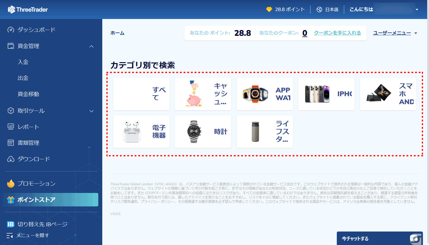The image size is (429, 245).
Task: Click the dashboard gauge icon
Action: 11,30
